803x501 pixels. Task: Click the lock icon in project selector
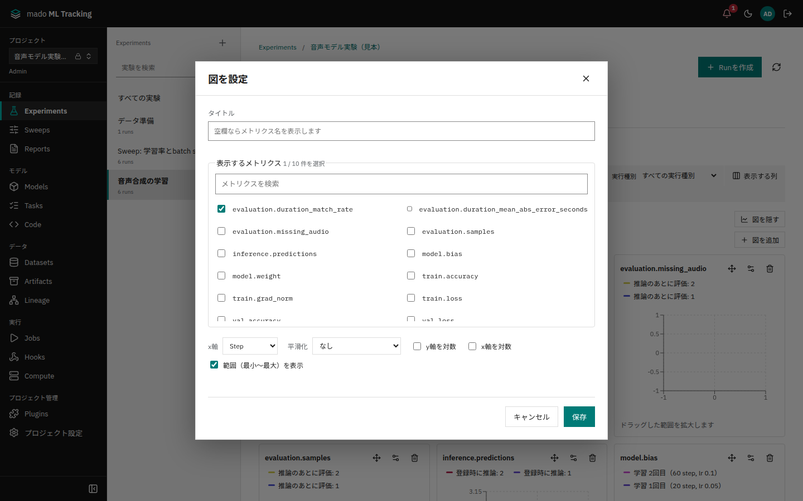[78, 56]
